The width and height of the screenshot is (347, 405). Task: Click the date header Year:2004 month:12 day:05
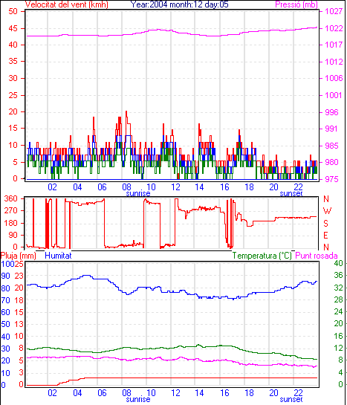tap(179, 4)
